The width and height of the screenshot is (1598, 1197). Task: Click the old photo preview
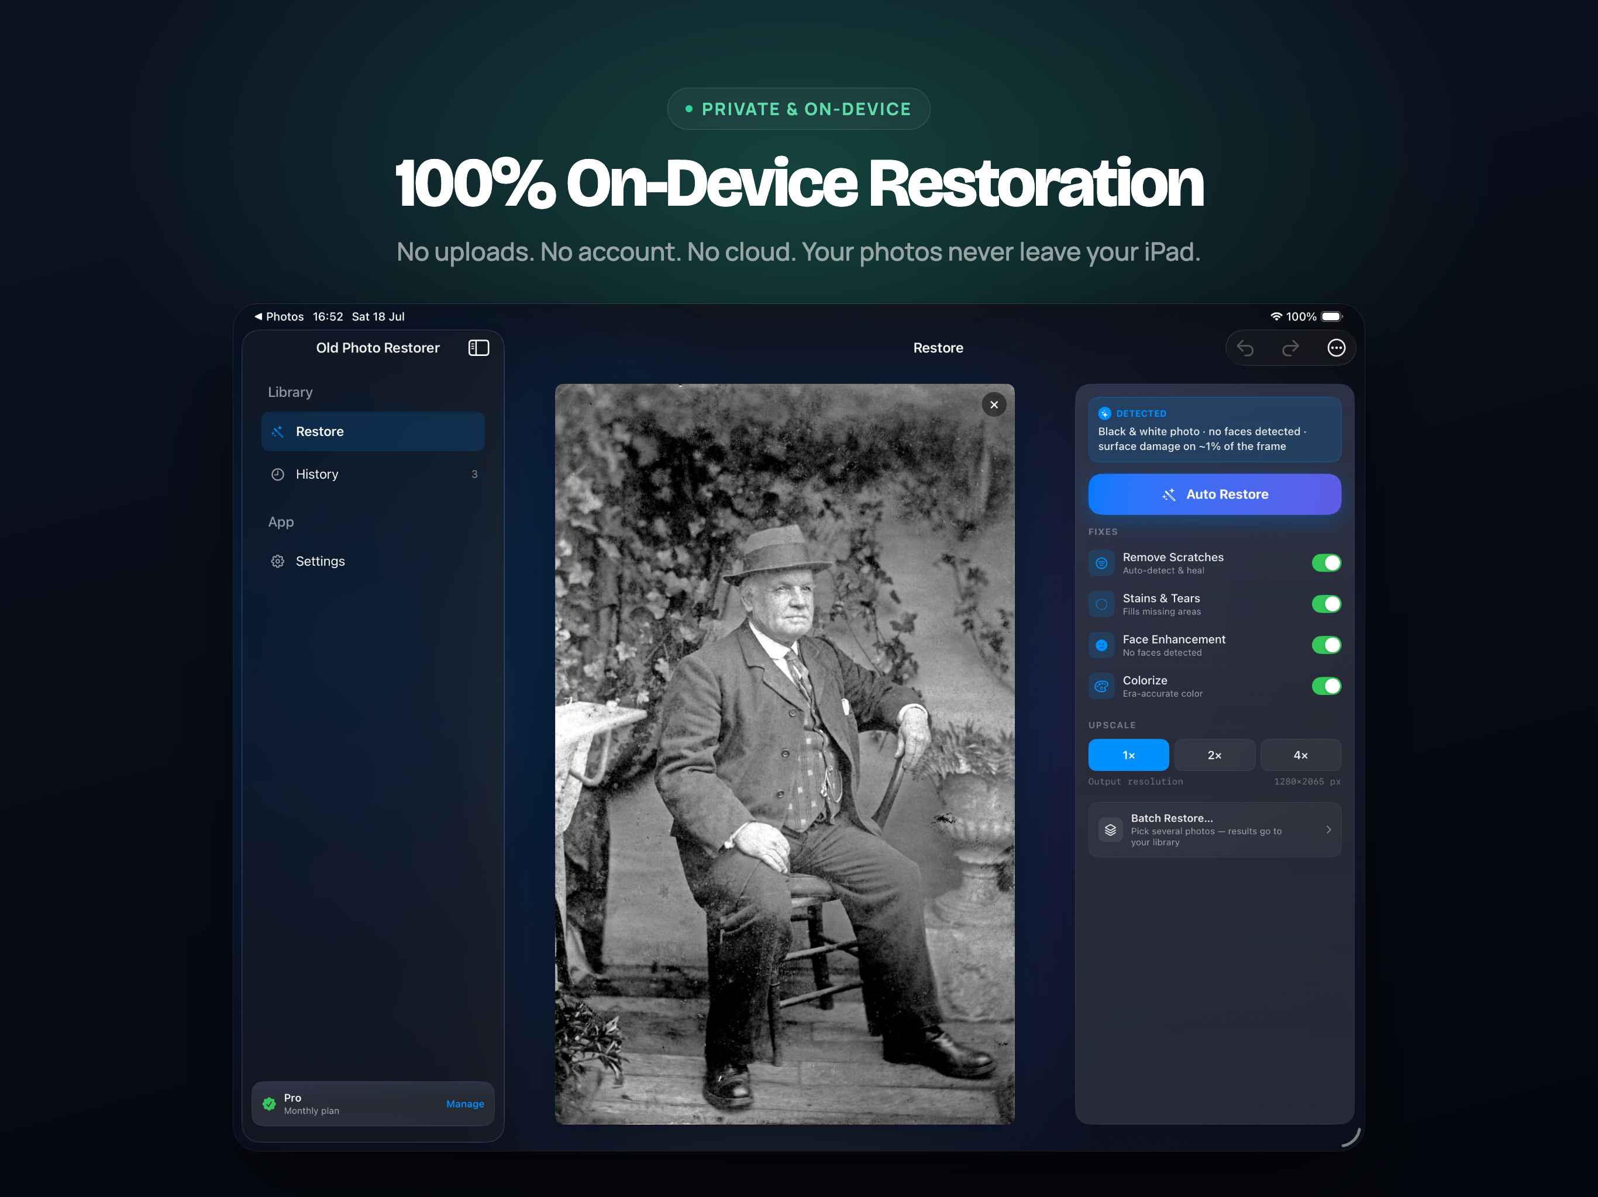click(x=784, y=754)
